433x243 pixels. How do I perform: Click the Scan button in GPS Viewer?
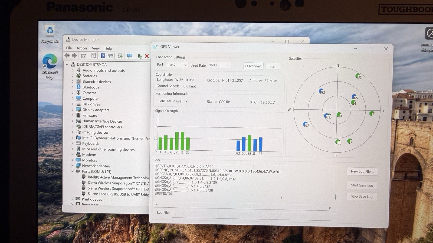click(x=273, y=66)
